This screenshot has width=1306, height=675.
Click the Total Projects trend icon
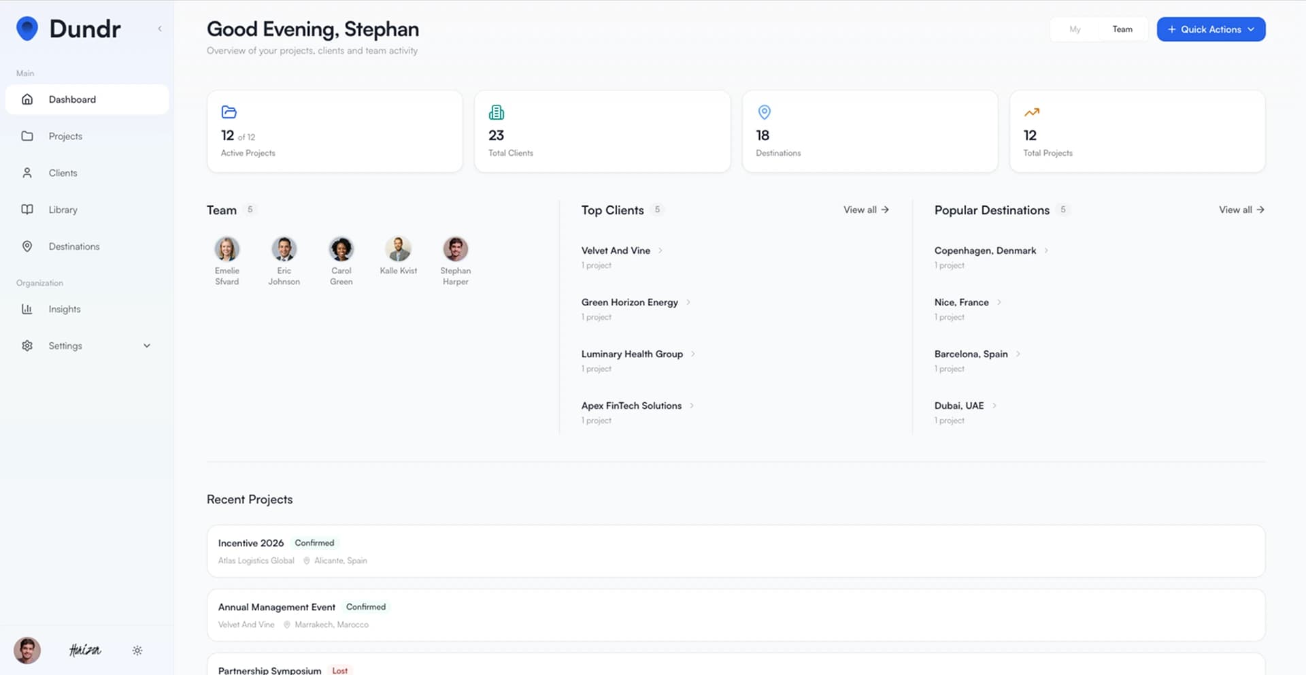[1032, 112]
